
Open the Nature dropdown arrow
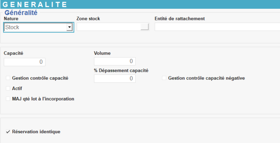(69, 27)
